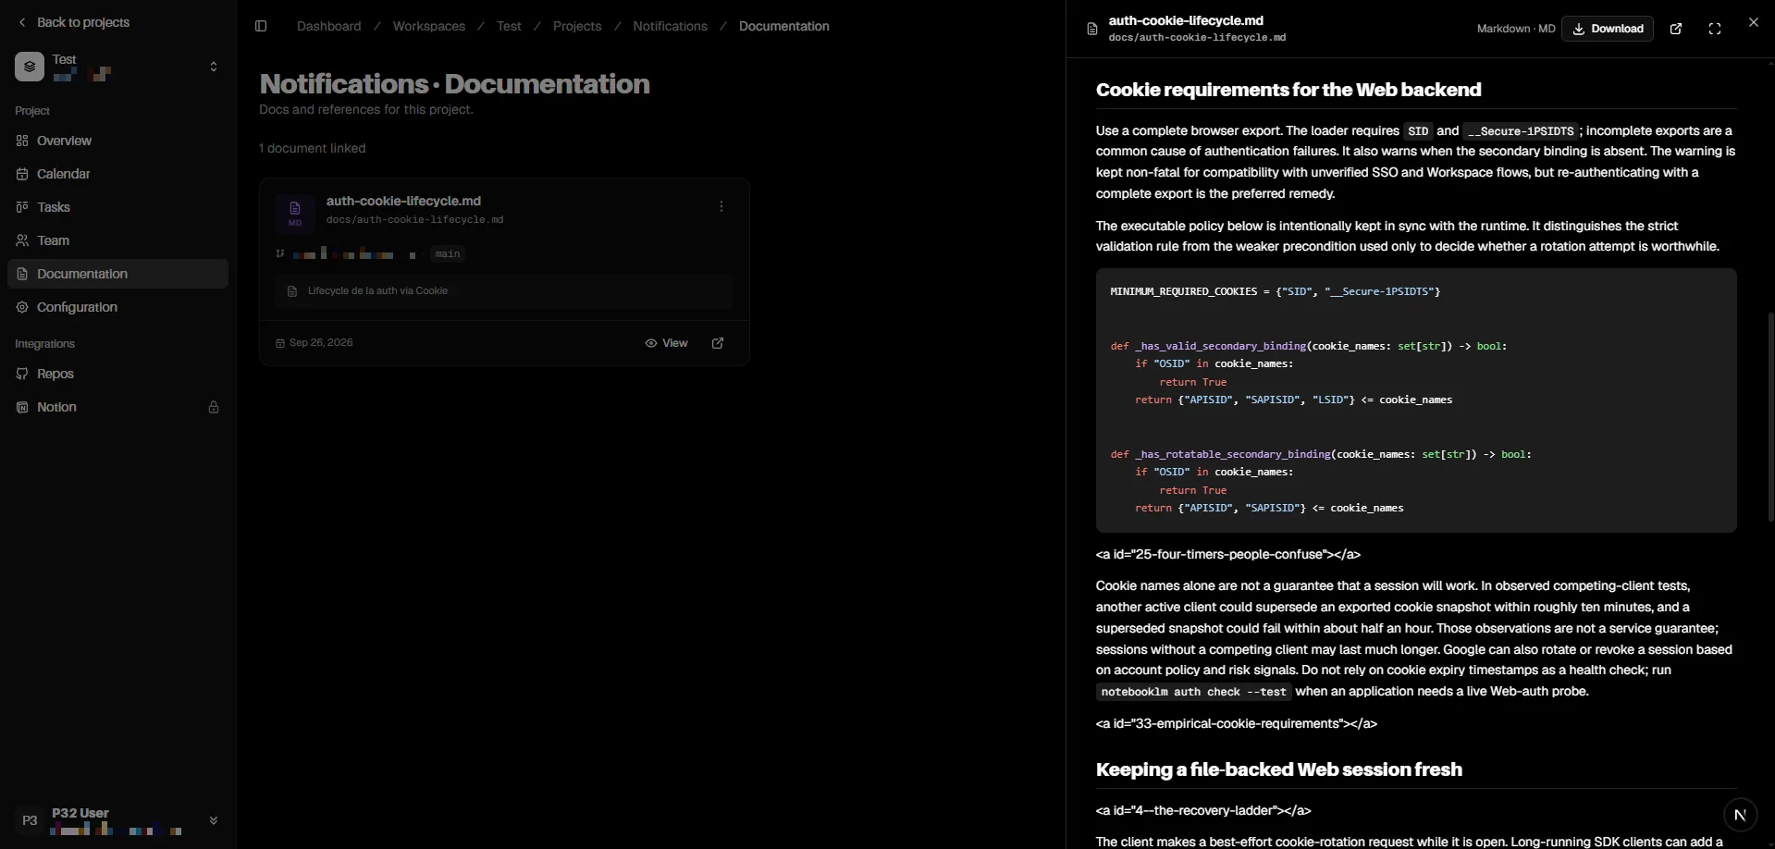The image size is (1775, 849).
Task: Click auth-cookie-lifecycle.md card title
Action: [x=403, y=201]
